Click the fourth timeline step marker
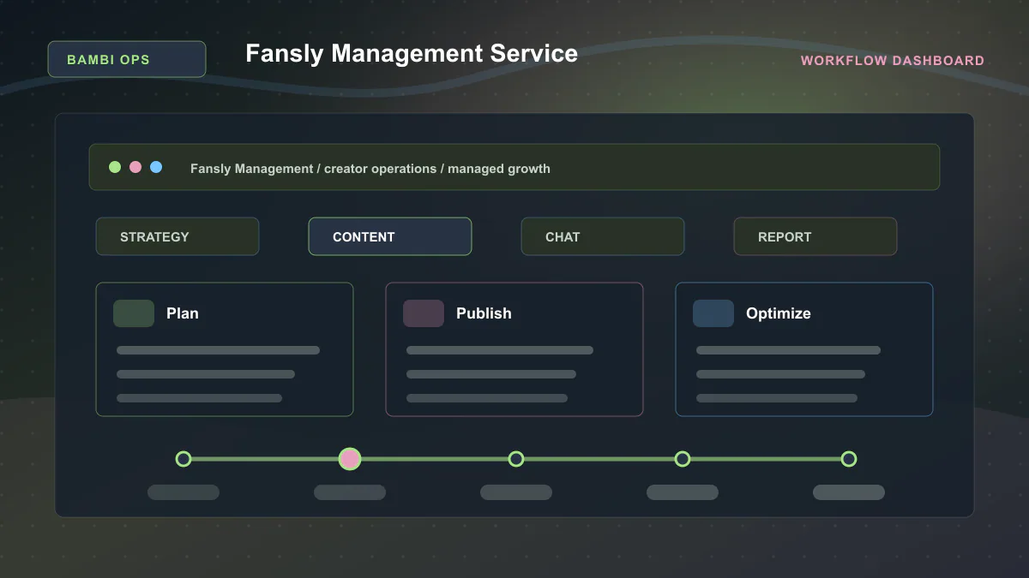The height and width of the screenshot is (578, 1029). pyautogui.click(x=683, y=459)
